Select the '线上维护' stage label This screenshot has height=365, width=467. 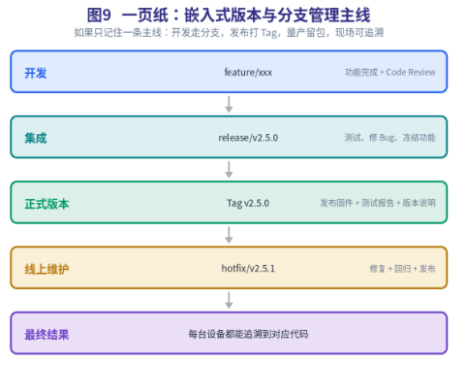47,269
